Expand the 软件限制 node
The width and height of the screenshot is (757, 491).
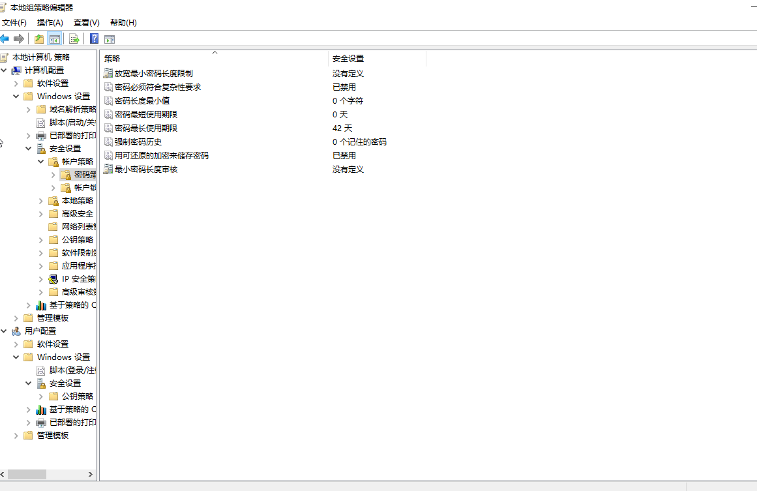click(41, 253)
